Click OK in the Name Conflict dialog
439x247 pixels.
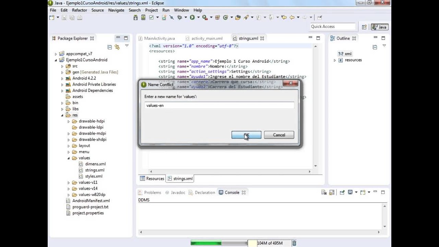pyautogui.click(x=246, y=135)
